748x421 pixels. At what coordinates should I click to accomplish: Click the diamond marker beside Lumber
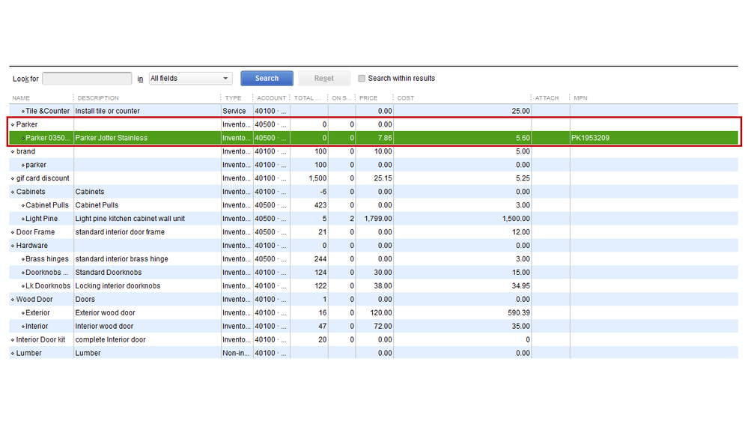tap(13, 354)
